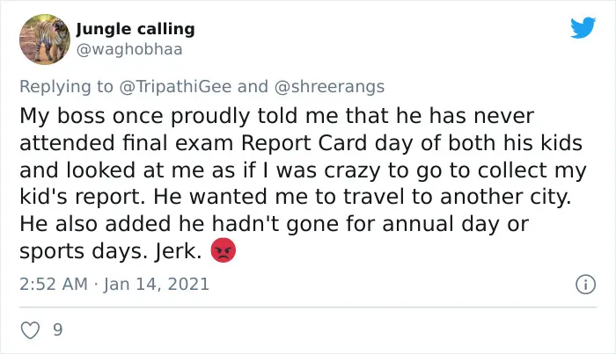The width and height of the screenshot is (616, 354).
Task: Click the 2:52 AM timestamp
Action: (54, 285)
